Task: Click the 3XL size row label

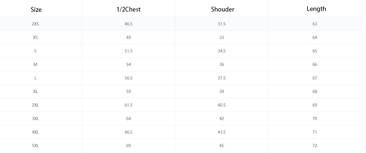Action: pos(35,119)
